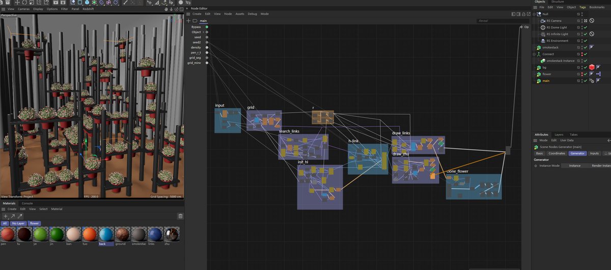
Task: Click the Scene Nodes Generator icon in Attributes
Action: (x=536, y=147)
